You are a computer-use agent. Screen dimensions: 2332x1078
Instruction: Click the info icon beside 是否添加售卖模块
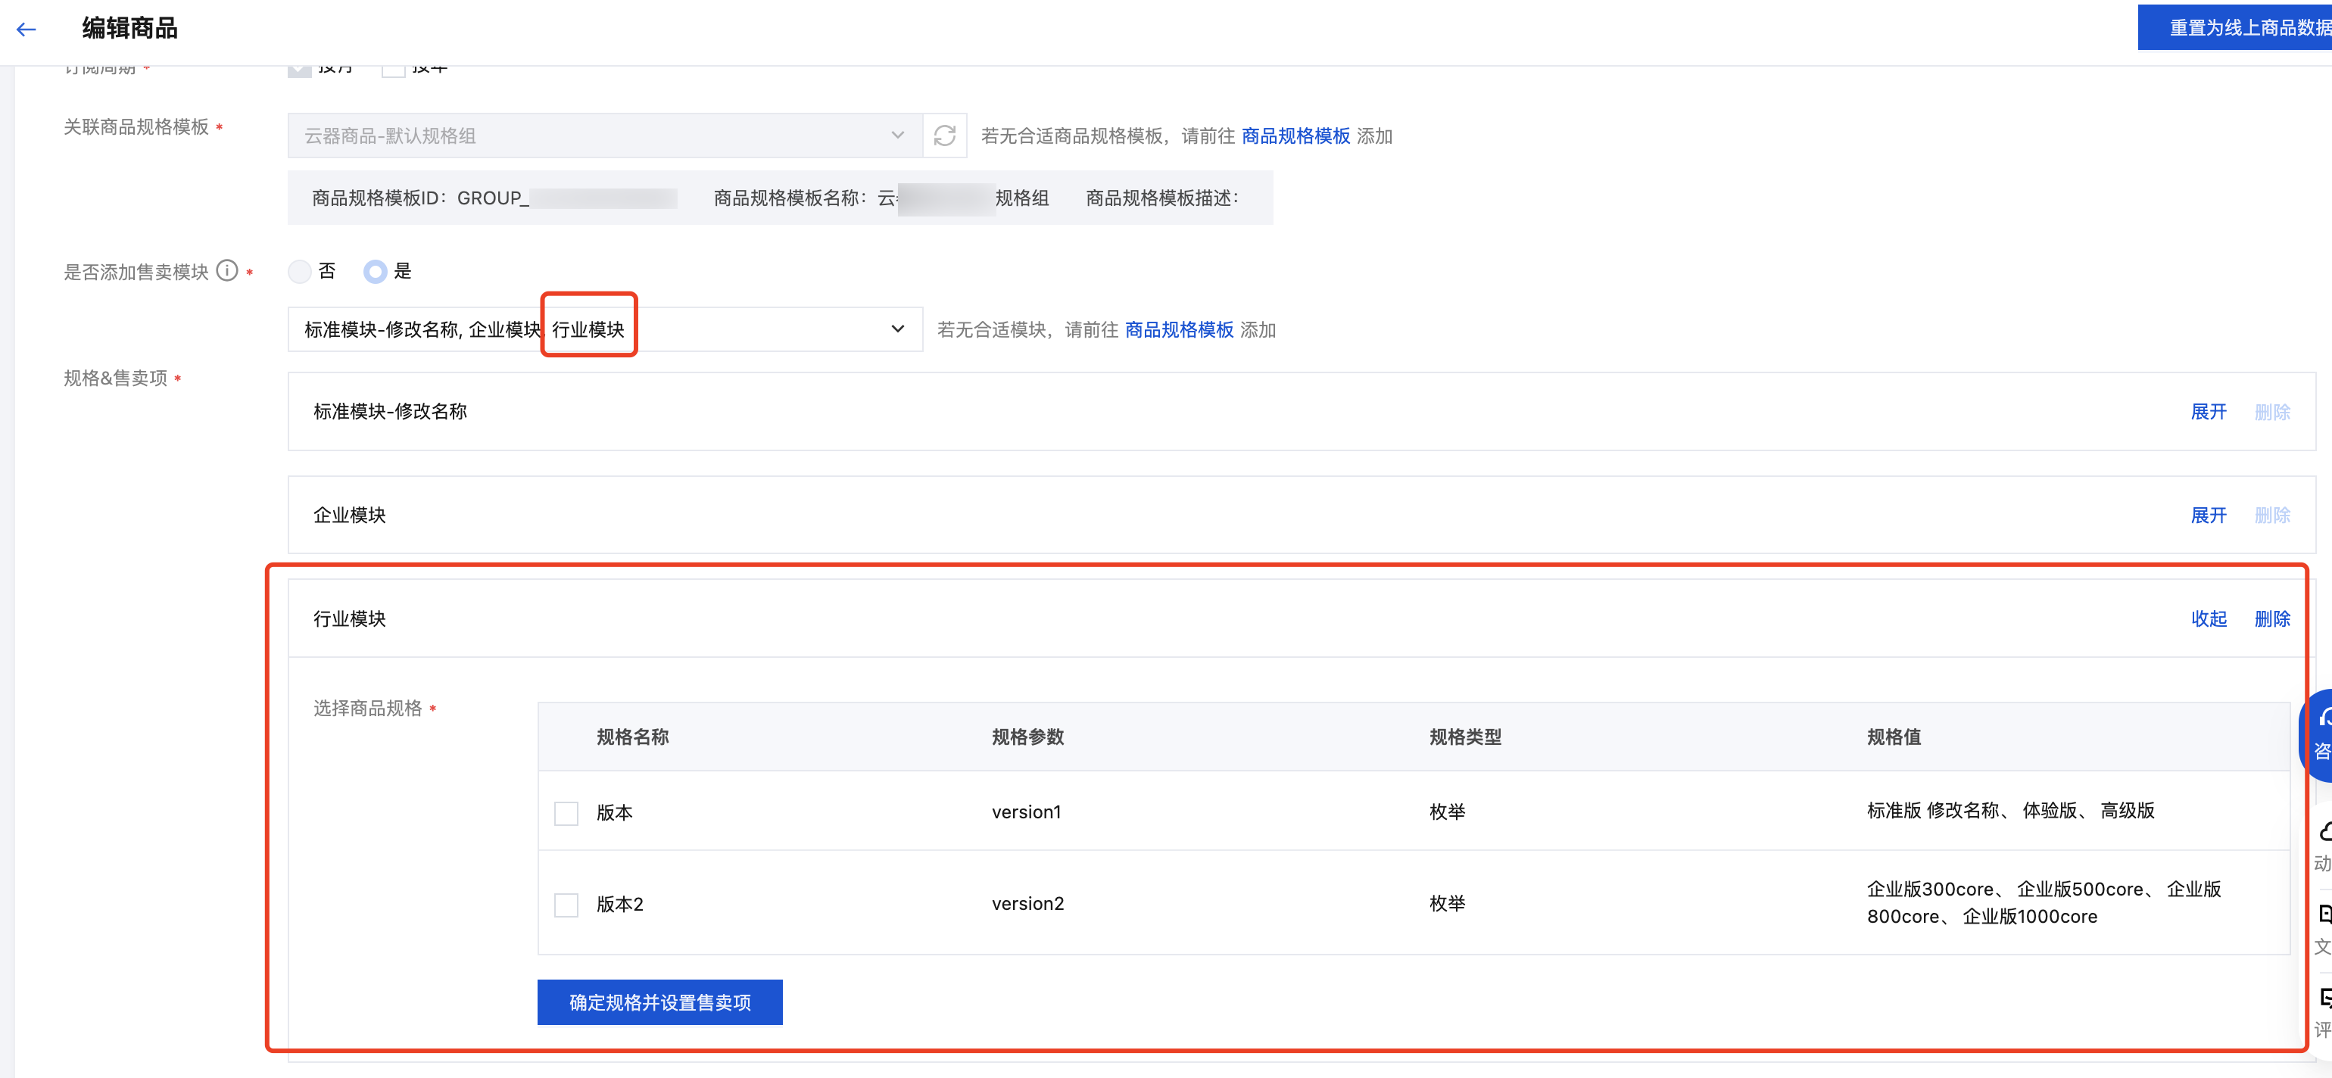[227, 270]
